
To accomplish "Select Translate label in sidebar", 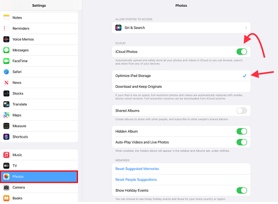I will (x=20, y=104).
